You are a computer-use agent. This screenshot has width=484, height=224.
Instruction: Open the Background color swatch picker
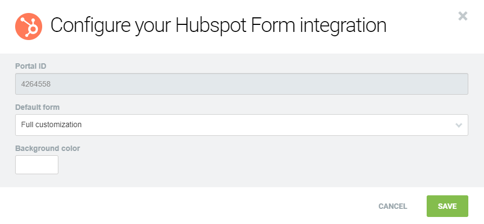click(x=37, y=165)
